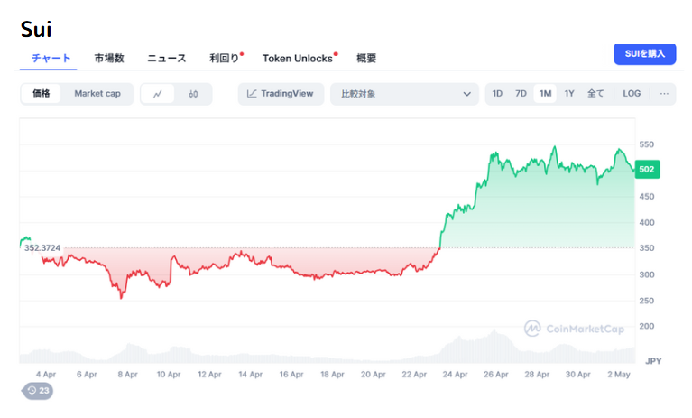Open the three-dots more options menu
The height and width of the screenshot is (418, 692).
(x=664, y=94)
